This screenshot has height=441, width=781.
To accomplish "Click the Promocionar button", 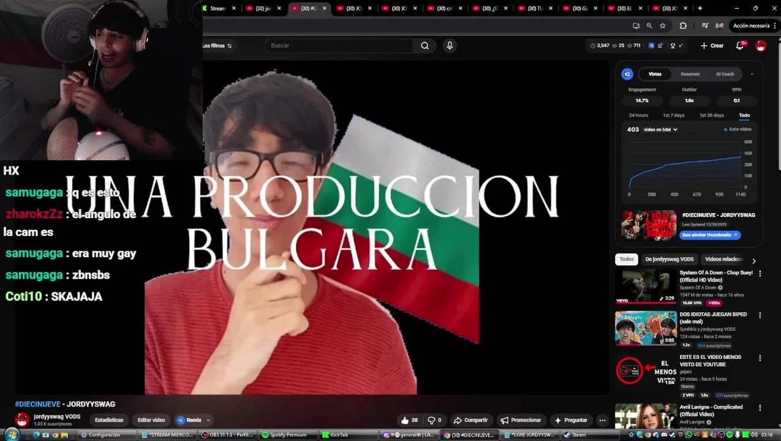I will coord(521,420).
